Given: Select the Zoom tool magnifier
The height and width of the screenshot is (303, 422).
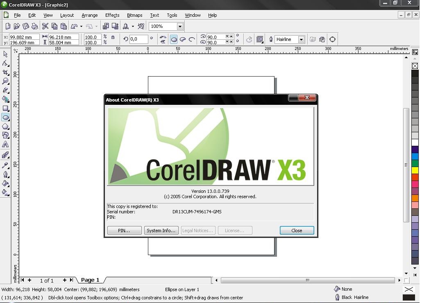Looking at the screenshot, I should [x=5, y=81].
